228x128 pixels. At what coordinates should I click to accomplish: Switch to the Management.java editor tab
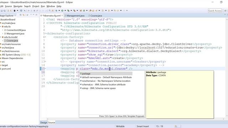(74, 16)
